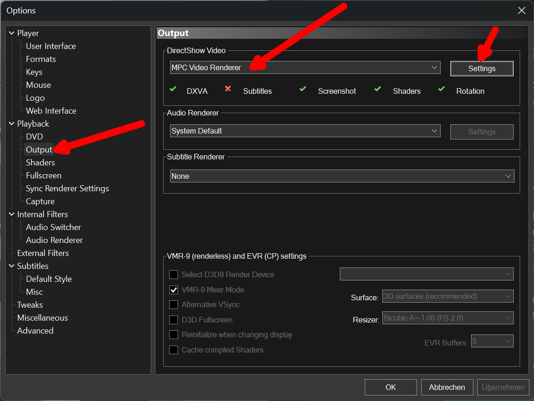Close the Options dialog

pos(522,11)
